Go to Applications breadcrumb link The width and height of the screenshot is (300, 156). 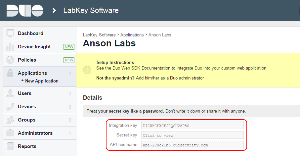[x=132, y=35]
